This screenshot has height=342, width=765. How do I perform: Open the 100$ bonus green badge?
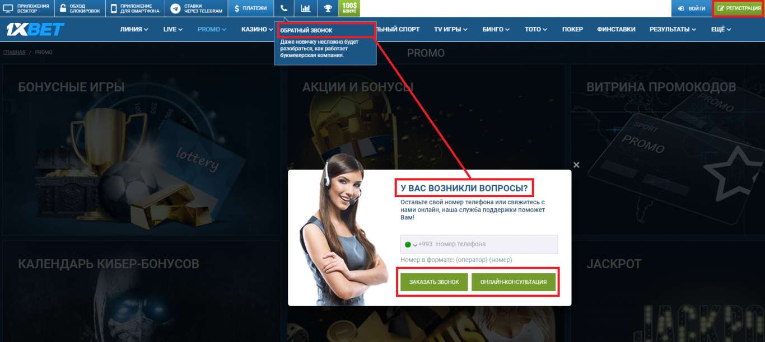[349, 8]
